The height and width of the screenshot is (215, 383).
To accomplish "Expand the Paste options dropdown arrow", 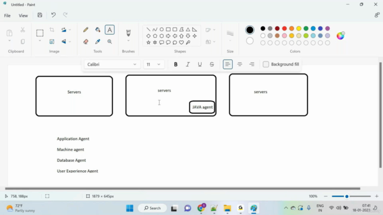I will click(x=10, y=41).
